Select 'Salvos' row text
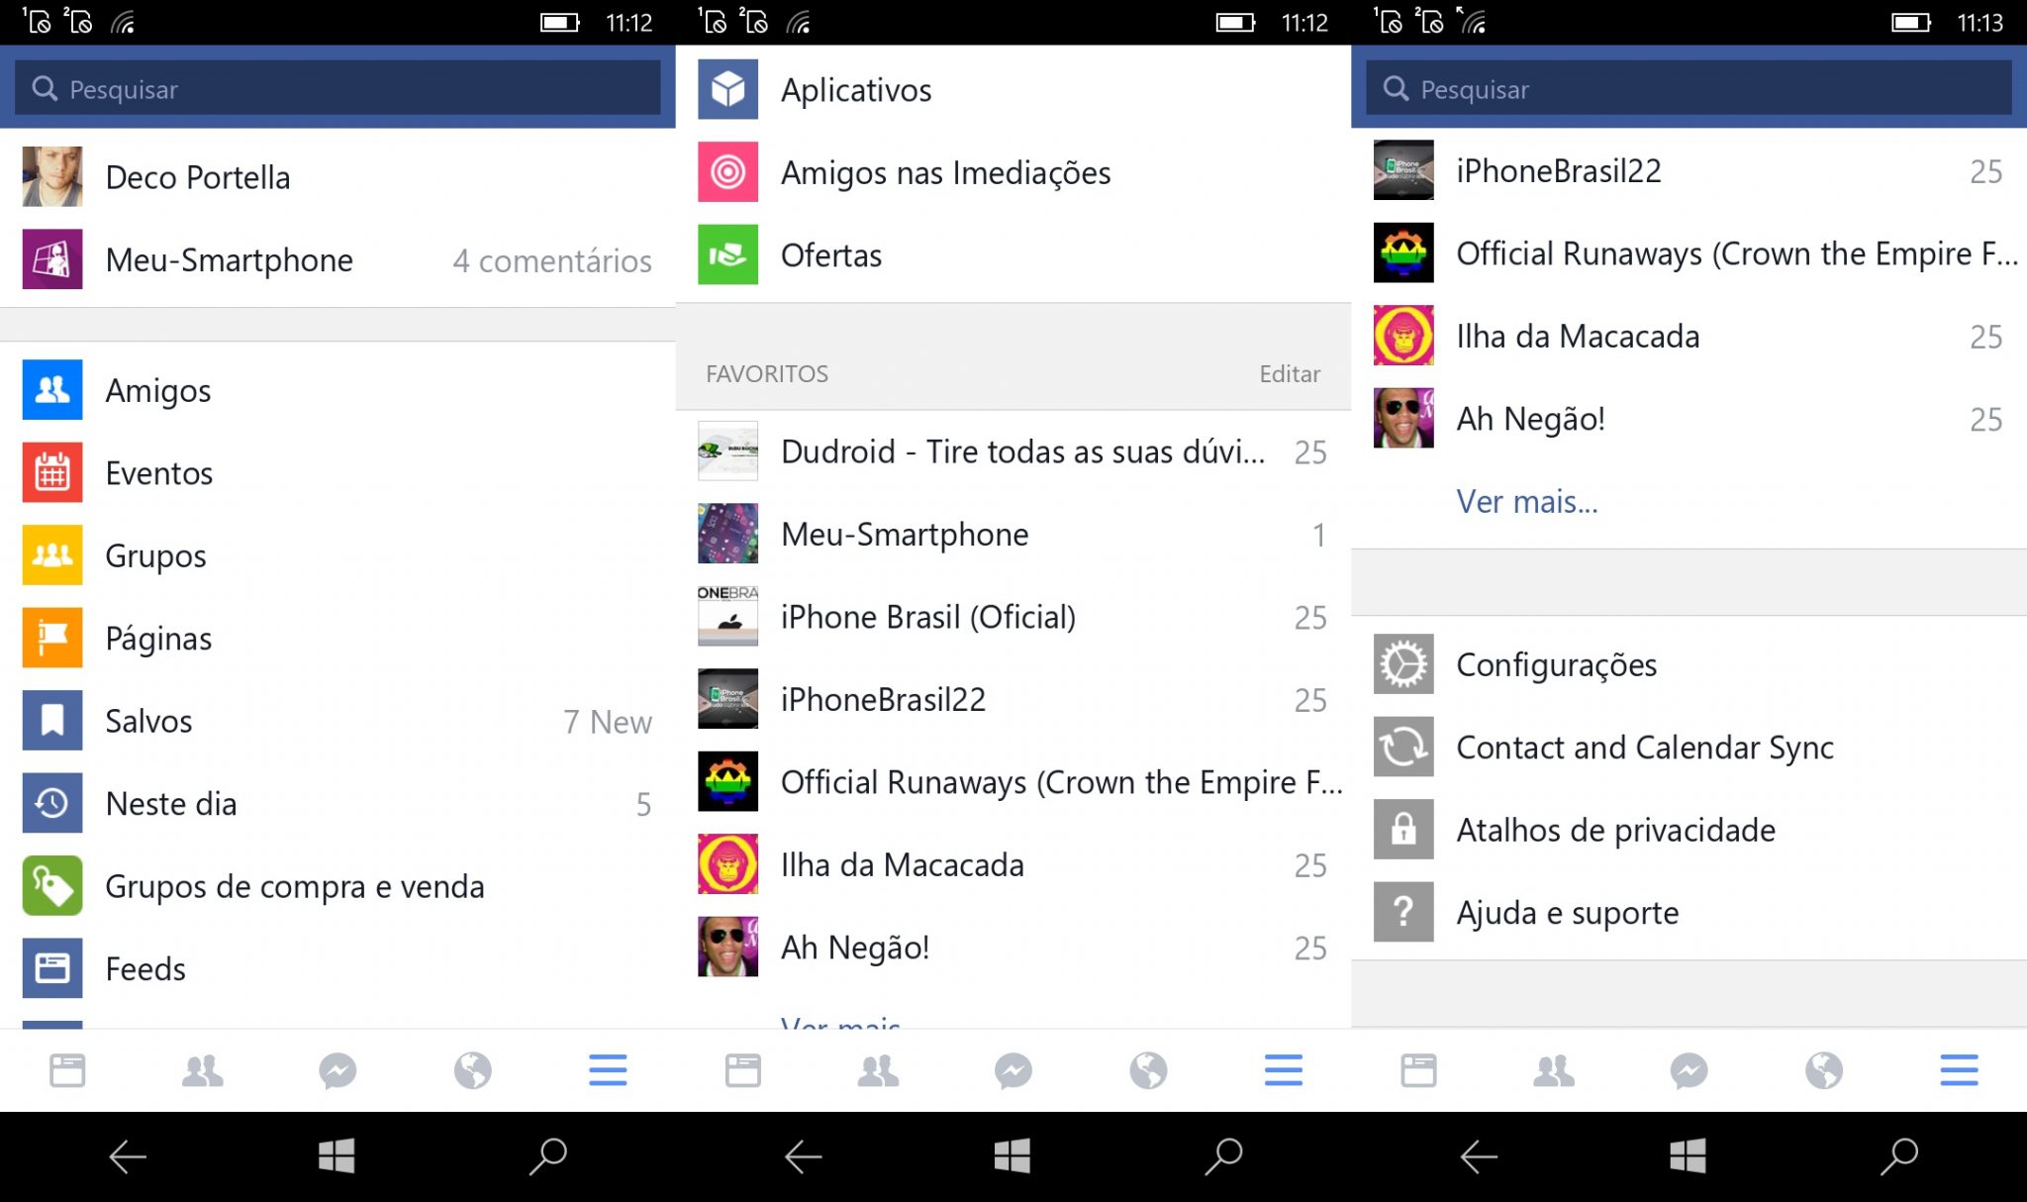 148,721
